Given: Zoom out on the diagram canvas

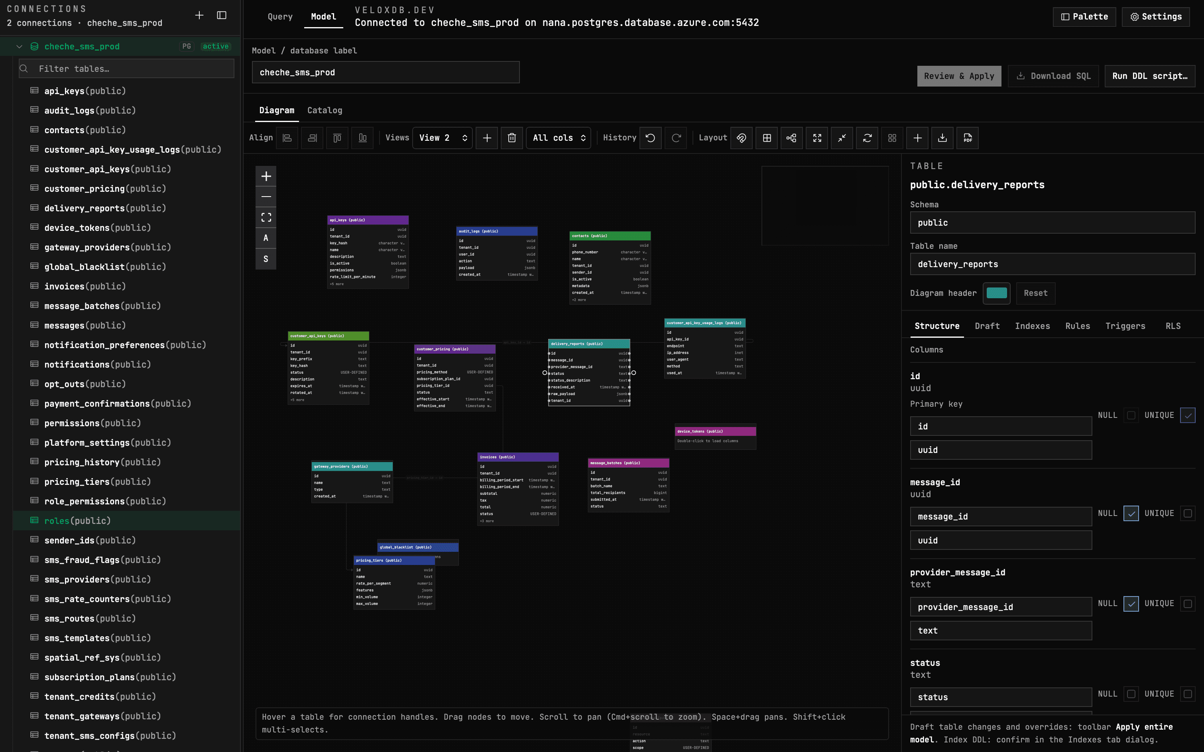Looking at the screenshot, I should 266,197.
